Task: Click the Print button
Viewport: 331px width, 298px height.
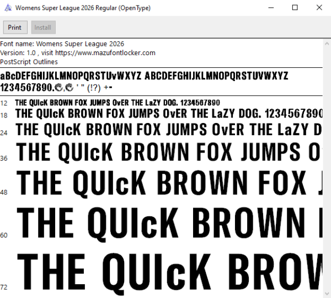Action: point(15,27)
